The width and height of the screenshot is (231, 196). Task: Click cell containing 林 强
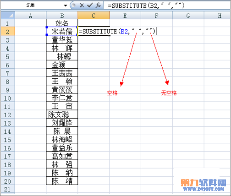pos(62,164)
